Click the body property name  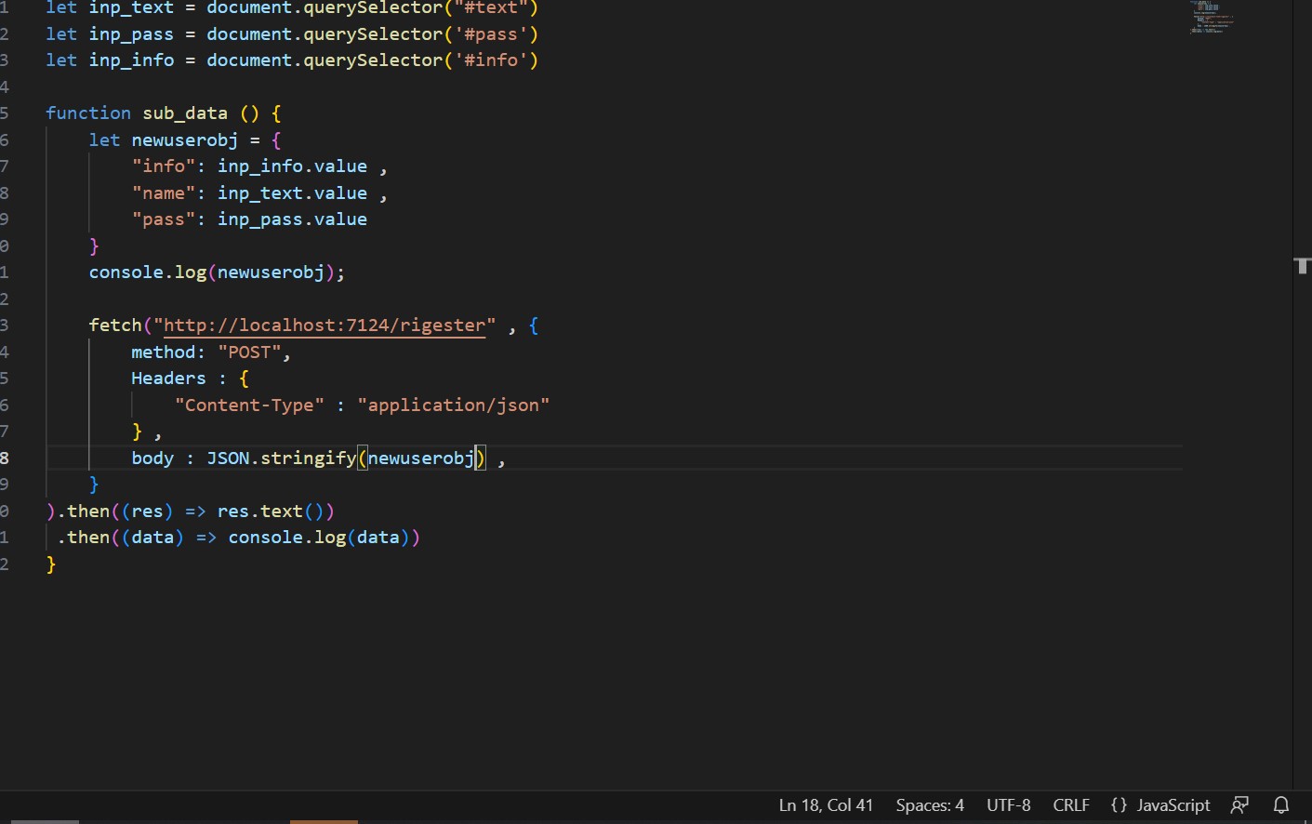click(152, 459)
